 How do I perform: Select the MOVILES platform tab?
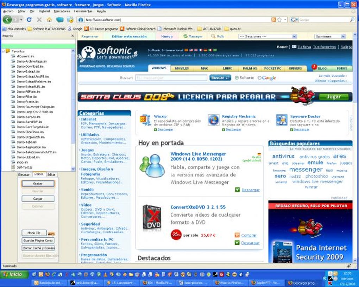182,69
